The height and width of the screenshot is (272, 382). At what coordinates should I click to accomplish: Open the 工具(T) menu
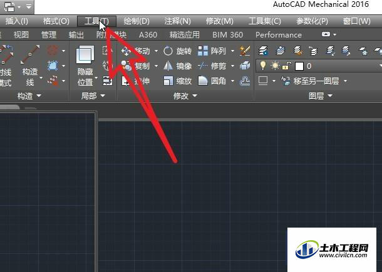pyautogui.click(x=96, y=21)
